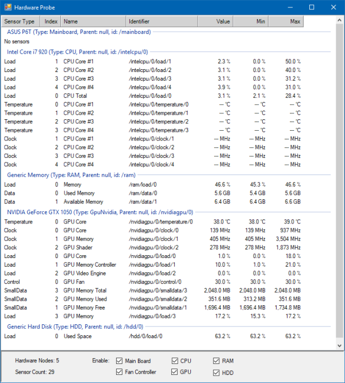The height and width of the screenshot is (383, 345).
Task: Sort by the Min column header
Action: [x=251, y=21]
